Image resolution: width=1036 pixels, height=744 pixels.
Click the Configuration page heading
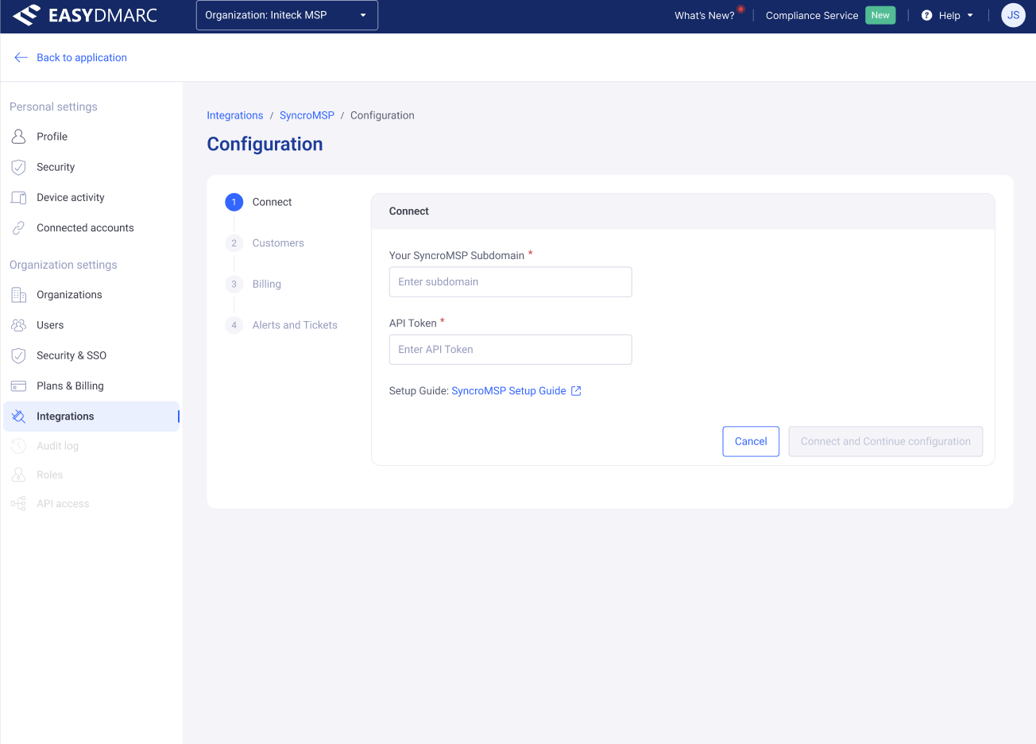[265, 144]
